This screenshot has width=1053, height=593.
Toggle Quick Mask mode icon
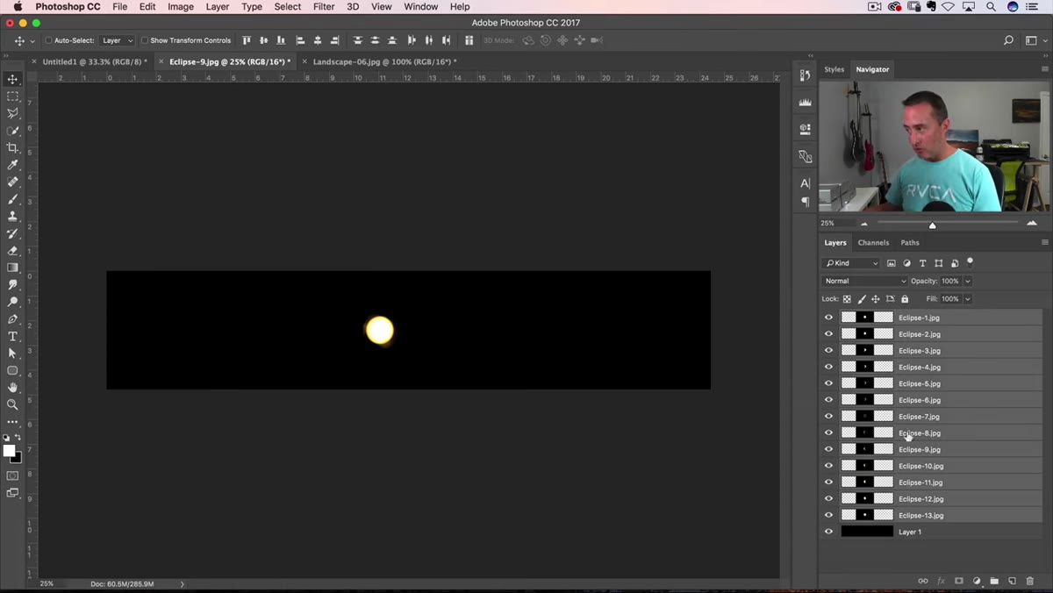(x=12, y=475)
